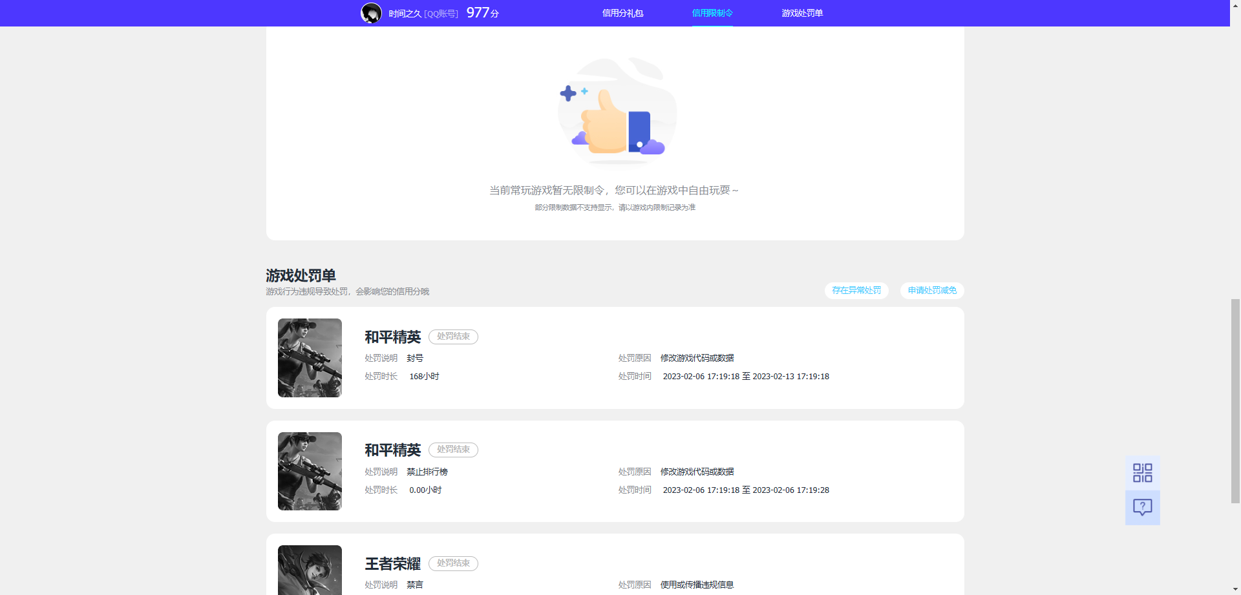Click the 游戏处罚单 section heading
This screenshot has width=1241, height=595.
tap(300, 276)
